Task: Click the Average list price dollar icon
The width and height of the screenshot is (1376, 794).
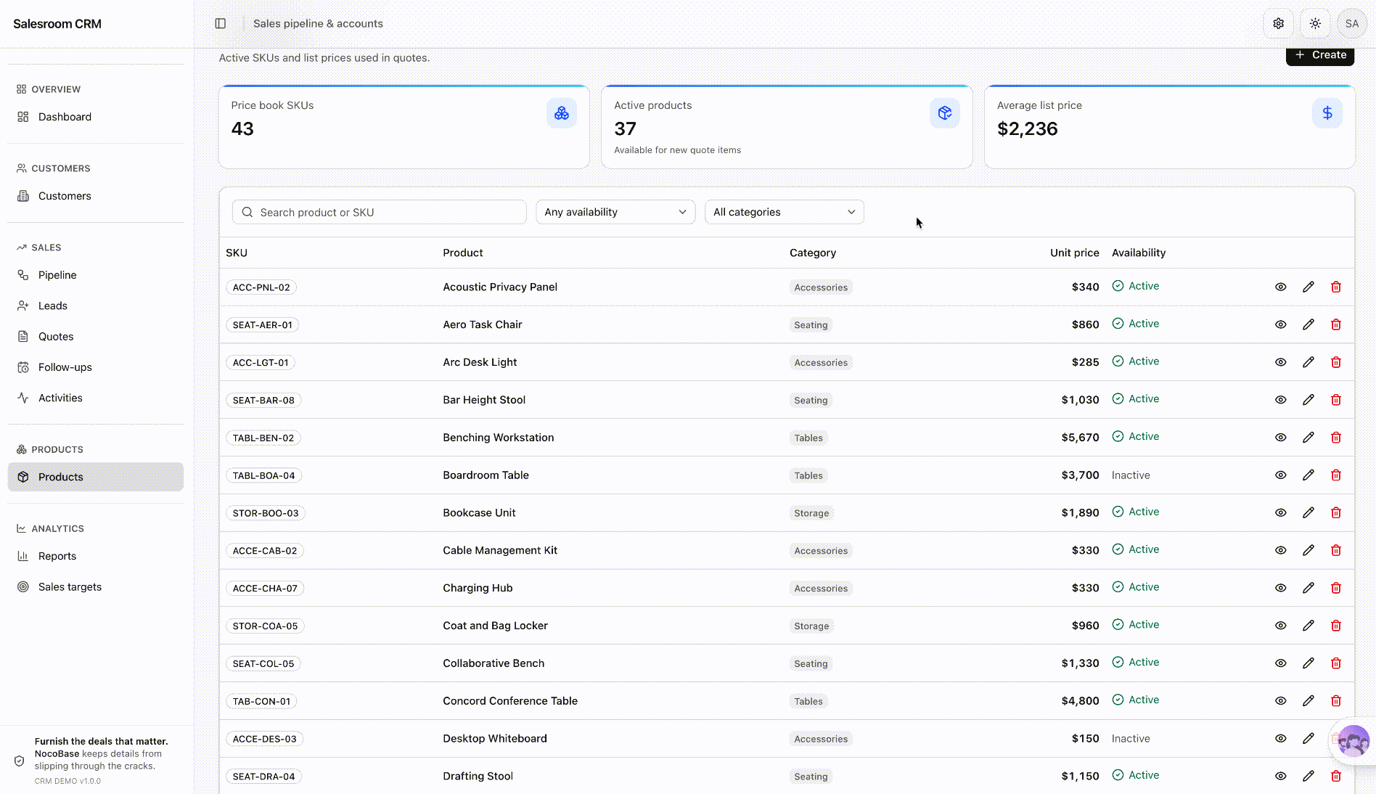Action: [1327, 113]
